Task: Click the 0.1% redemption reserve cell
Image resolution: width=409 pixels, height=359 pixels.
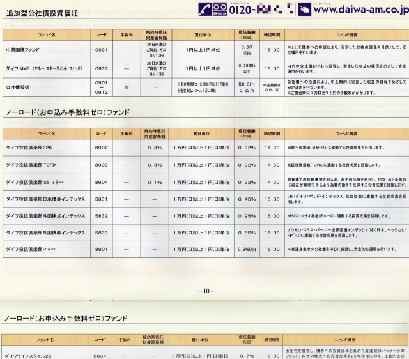Action: tap(155, 182)
